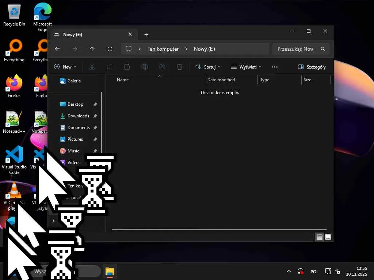Click Nowy (E:) in the breadcrumb
Screen dimensions: 374x280
pyautogui.click(x=205, y=49)
